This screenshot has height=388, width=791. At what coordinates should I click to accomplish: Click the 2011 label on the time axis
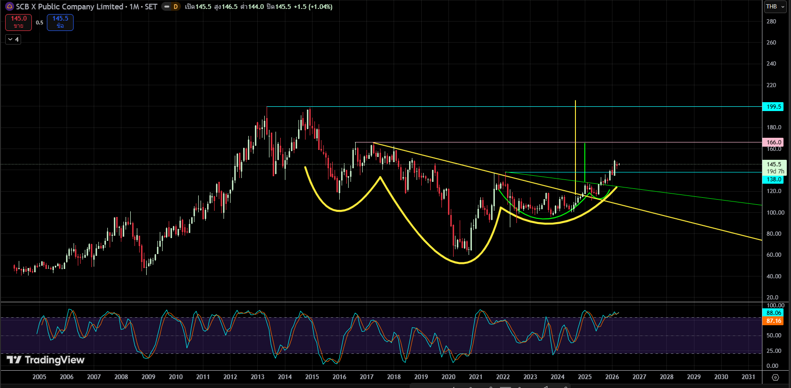[203, 377]
